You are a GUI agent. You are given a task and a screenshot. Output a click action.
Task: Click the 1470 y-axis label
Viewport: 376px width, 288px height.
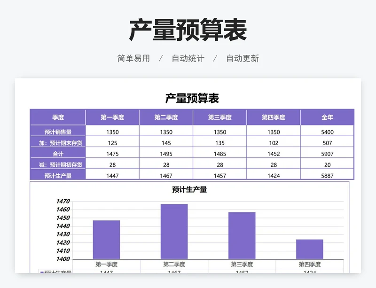(x=63, y=202)
